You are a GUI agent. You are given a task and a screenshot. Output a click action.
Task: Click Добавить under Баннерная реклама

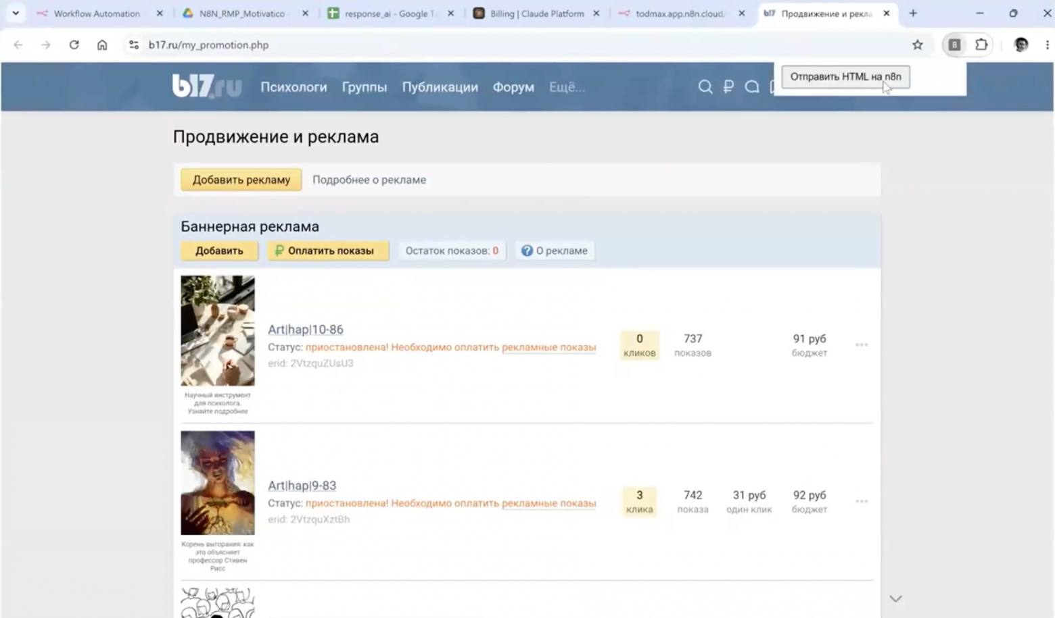[x=219, y=251]
